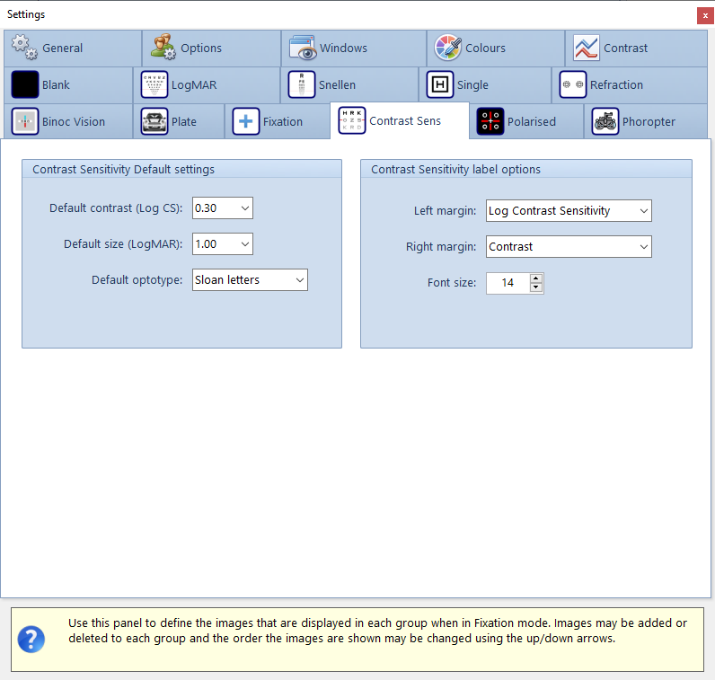Increase font size with up arrow
Screen dimensions: 715x680
coord(536,278)
